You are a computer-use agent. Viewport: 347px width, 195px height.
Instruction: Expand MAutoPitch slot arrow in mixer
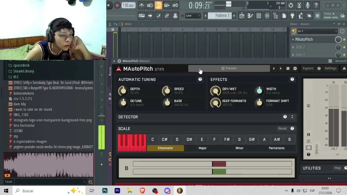coord(293,40)
